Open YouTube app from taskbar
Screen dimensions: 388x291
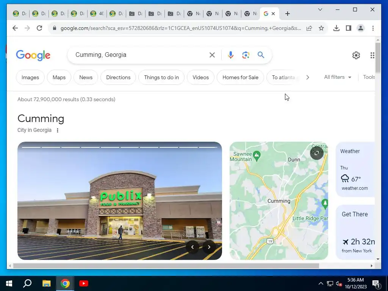point(84,283)
